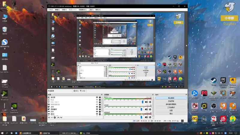Open middle mixer channel gear menu

tap(150, 109)
